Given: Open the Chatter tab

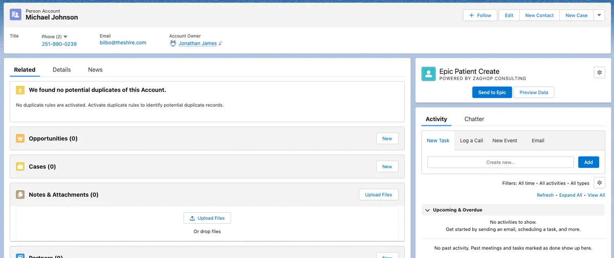Looking at the screenshot, I should tap(474, 119).
